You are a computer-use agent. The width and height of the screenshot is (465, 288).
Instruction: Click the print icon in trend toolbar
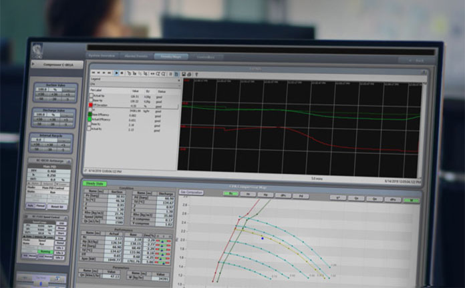point(189,74)
